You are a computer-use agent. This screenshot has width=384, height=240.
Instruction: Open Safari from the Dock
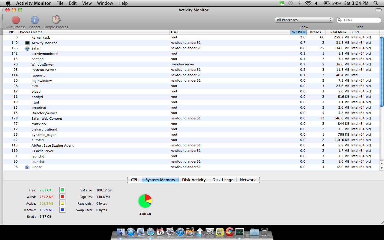coord(151,232)
